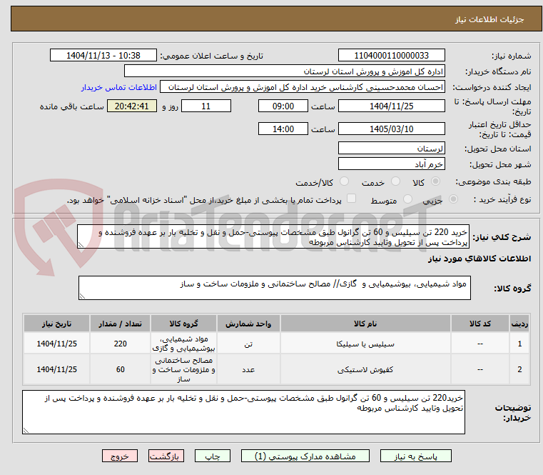Viewport: 543px width, 475px height.
Task: Click the response deadline date 1404/11/25 field
Action: pos(391,106)
